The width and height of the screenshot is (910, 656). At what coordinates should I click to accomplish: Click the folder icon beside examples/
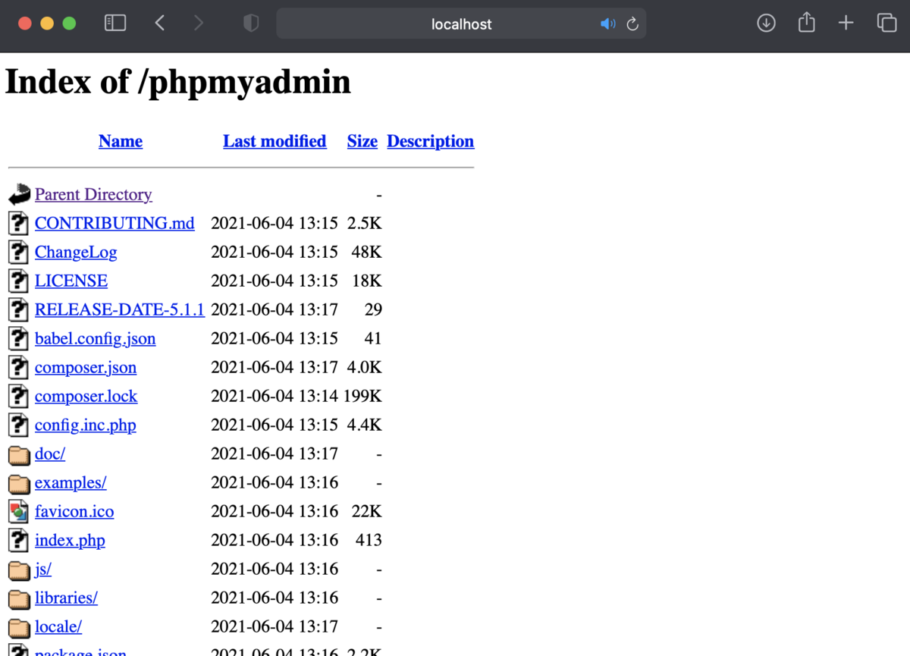point(19,483)
